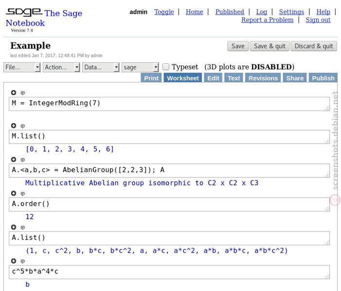Click the Save & quit button
This screenshot has height=291, width=341.
(x=269, y=46)
